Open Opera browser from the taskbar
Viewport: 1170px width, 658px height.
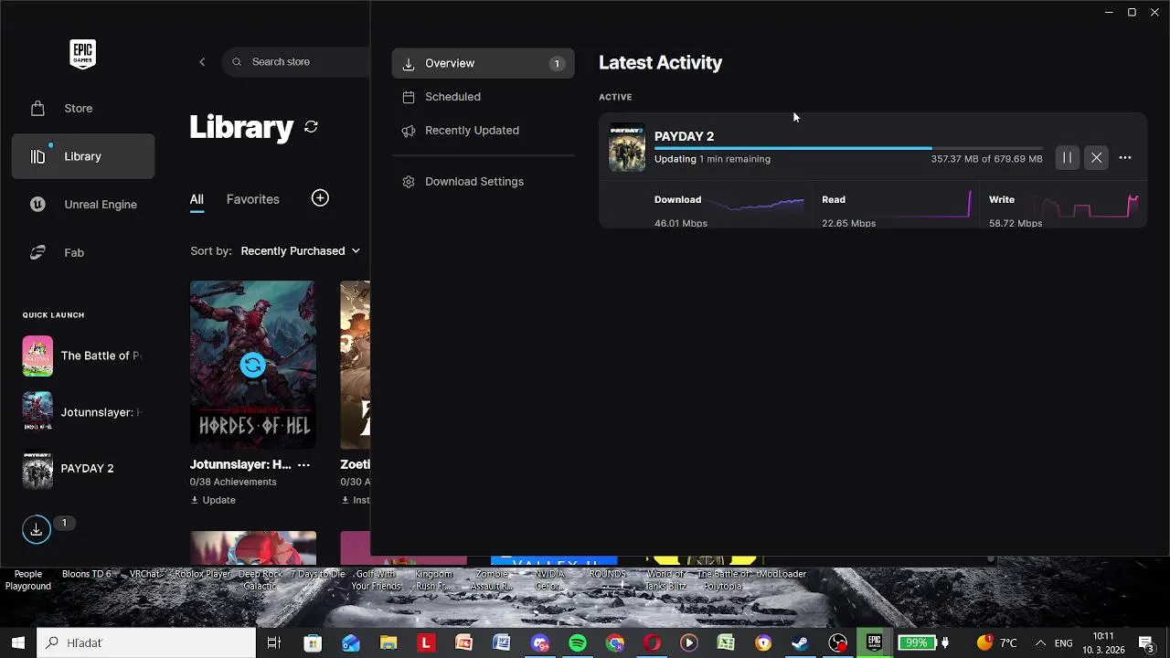pyautogui.click(x=652, y=643)
